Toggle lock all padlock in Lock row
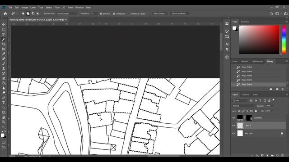Image resolution: width=289 pixels, height=162 pixels. 256,111
